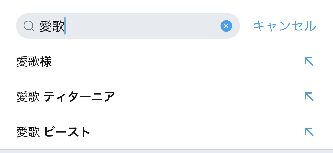This screenshot has height=153, width=333.
Task: Tap the blank space in the 愛歌様 row
Action: tap(174, 62)
